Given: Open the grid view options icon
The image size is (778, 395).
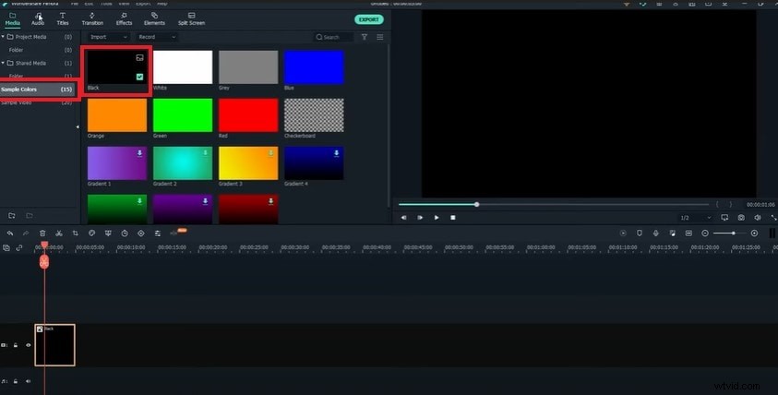Looking at the screenshot, I should pos(380,37).
